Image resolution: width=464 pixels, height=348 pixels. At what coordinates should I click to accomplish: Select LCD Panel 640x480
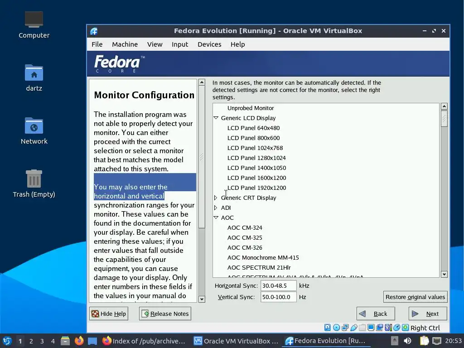253,128
